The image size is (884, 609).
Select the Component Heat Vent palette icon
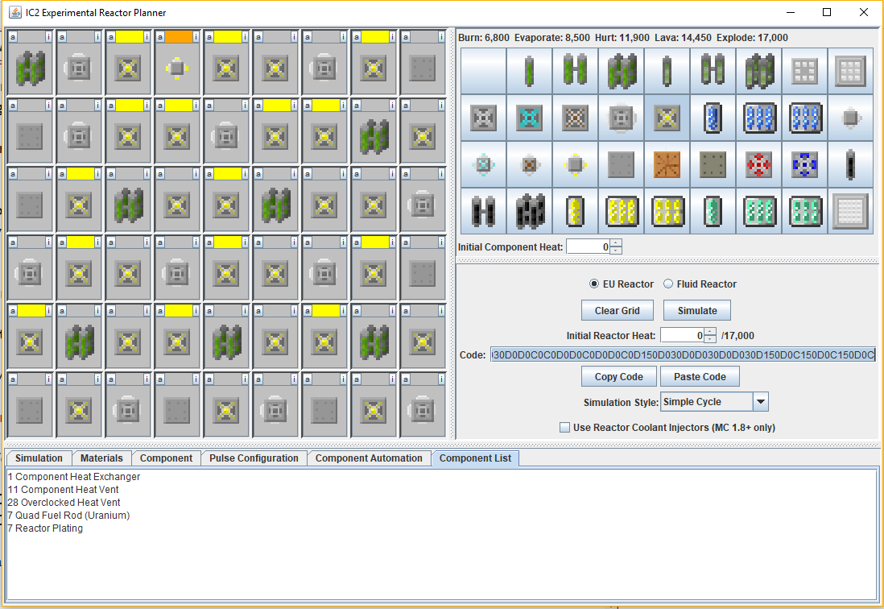[622, 118]
